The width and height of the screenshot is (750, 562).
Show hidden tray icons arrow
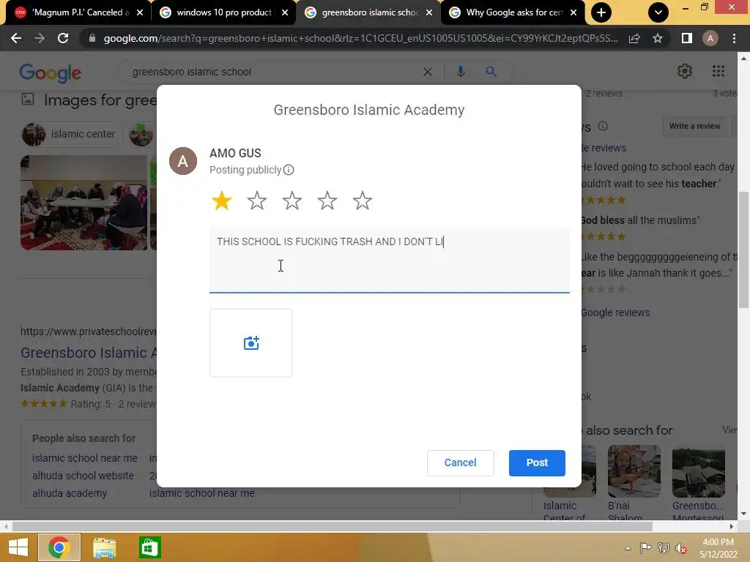[628, 548]
